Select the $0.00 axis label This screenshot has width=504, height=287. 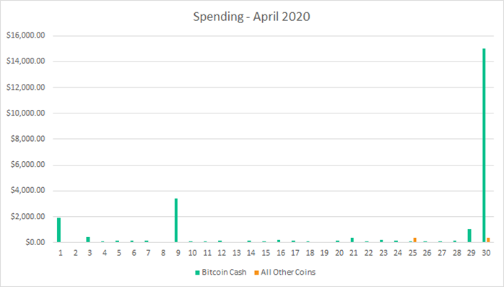coord(35,242)
